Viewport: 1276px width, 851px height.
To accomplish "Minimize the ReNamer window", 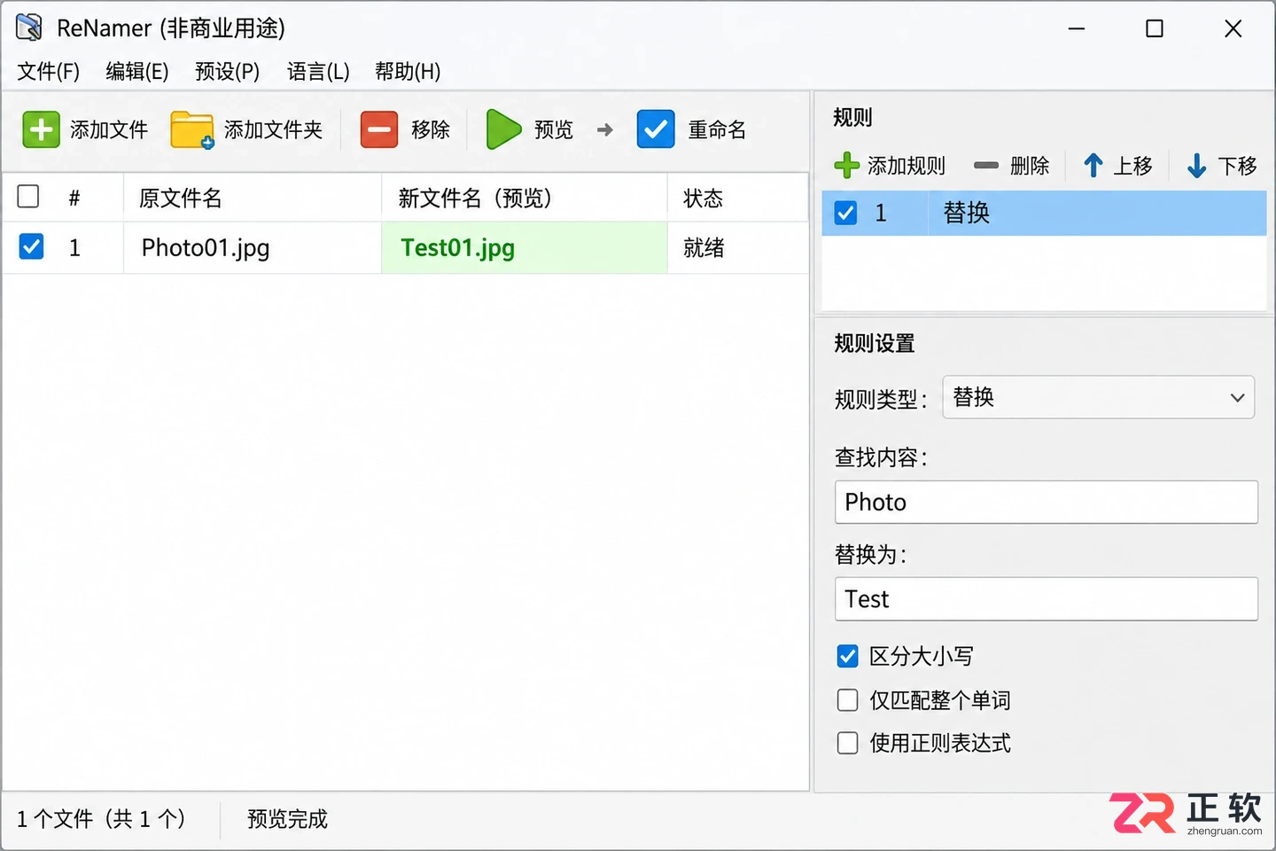I will [x=1077, y=28].
